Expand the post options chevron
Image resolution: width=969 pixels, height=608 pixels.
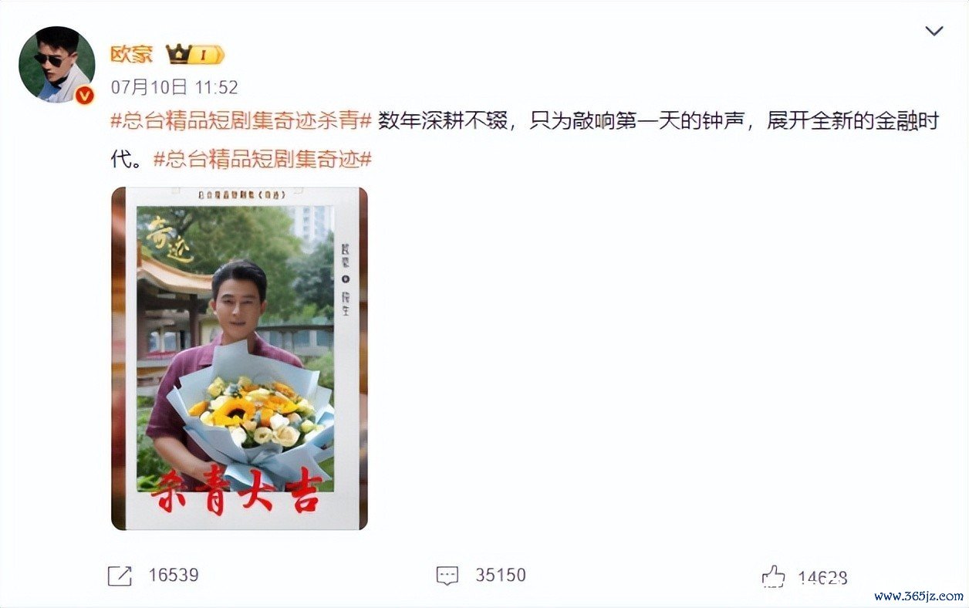pyautogui.click(x=934, y=32)
